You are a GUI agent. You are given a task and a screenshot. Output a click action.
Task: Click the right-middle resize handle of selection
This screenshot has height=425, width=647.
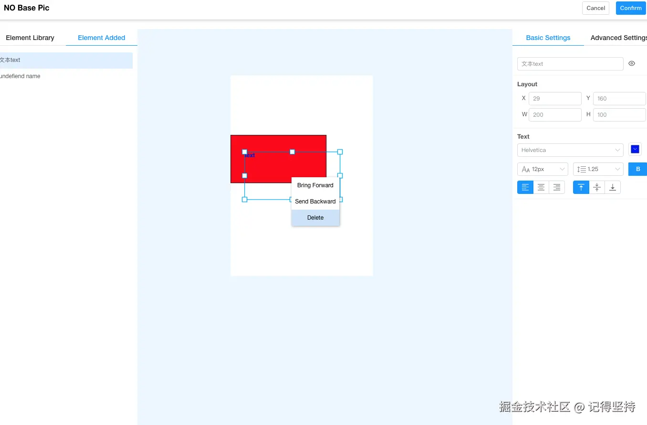[340, 176]
